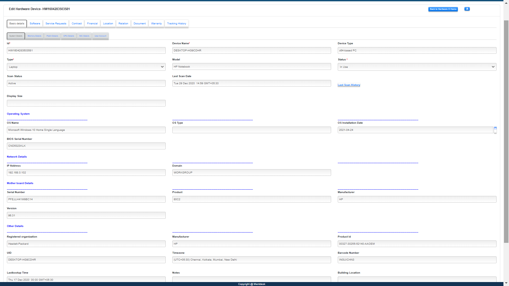Click the motherboard Manufacturer field HP
Screen dimensions: 509x286
(x=417, y=199)
